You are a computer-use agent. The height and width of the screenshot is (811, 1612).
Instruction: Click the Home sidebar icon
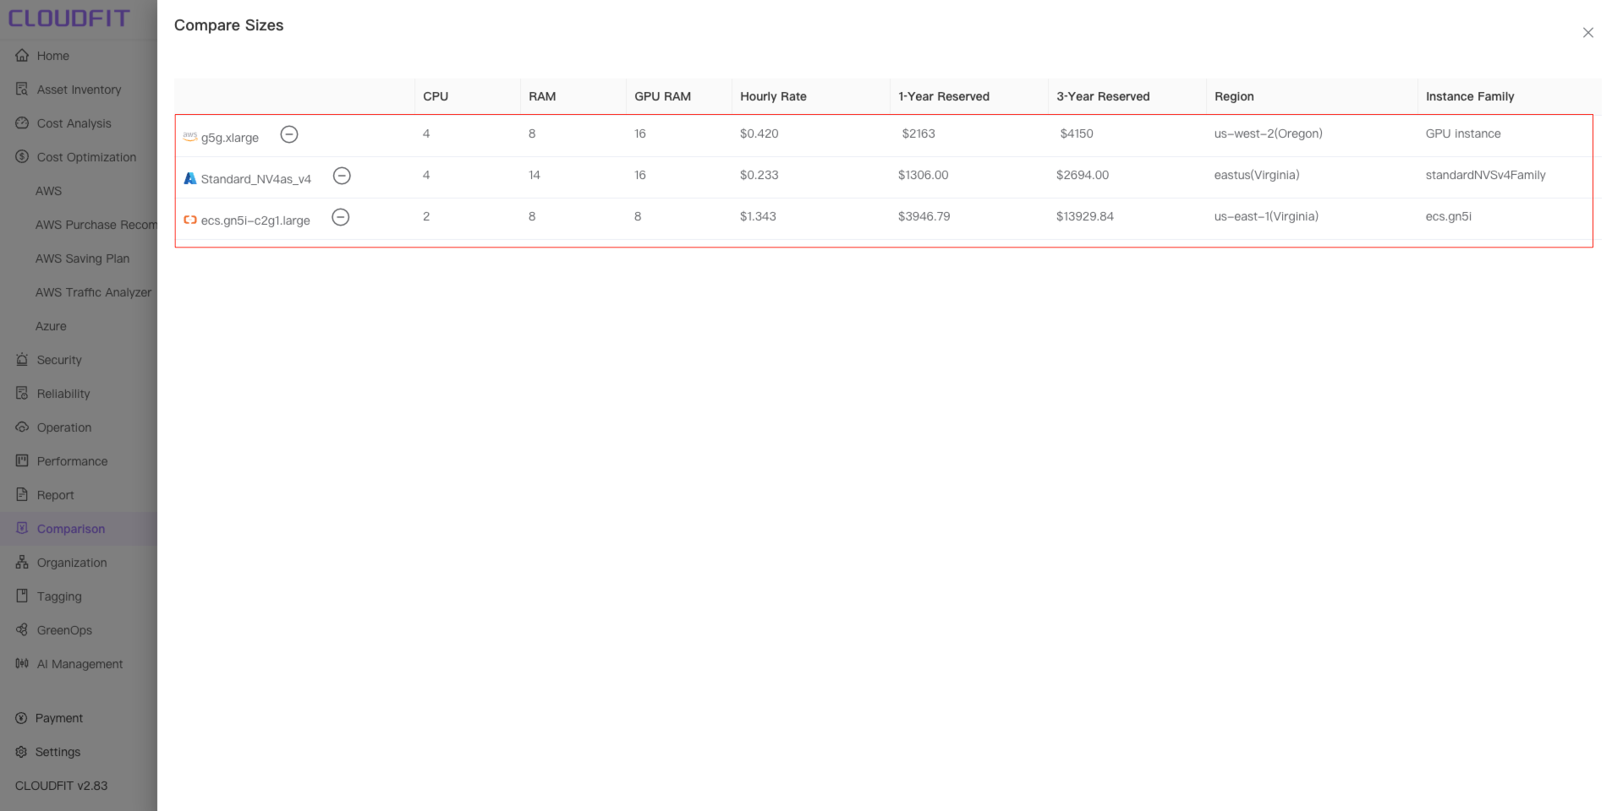(x=22, y=55)
